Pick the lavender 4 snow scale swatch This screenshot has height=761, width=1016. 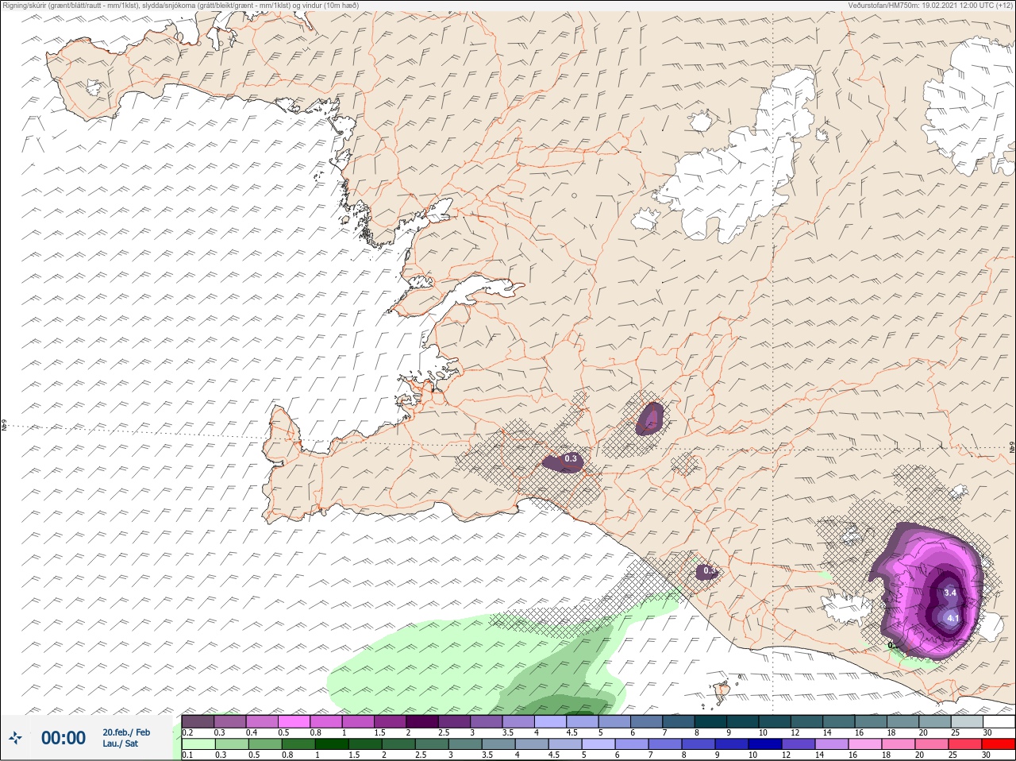[x=551, y=721]
